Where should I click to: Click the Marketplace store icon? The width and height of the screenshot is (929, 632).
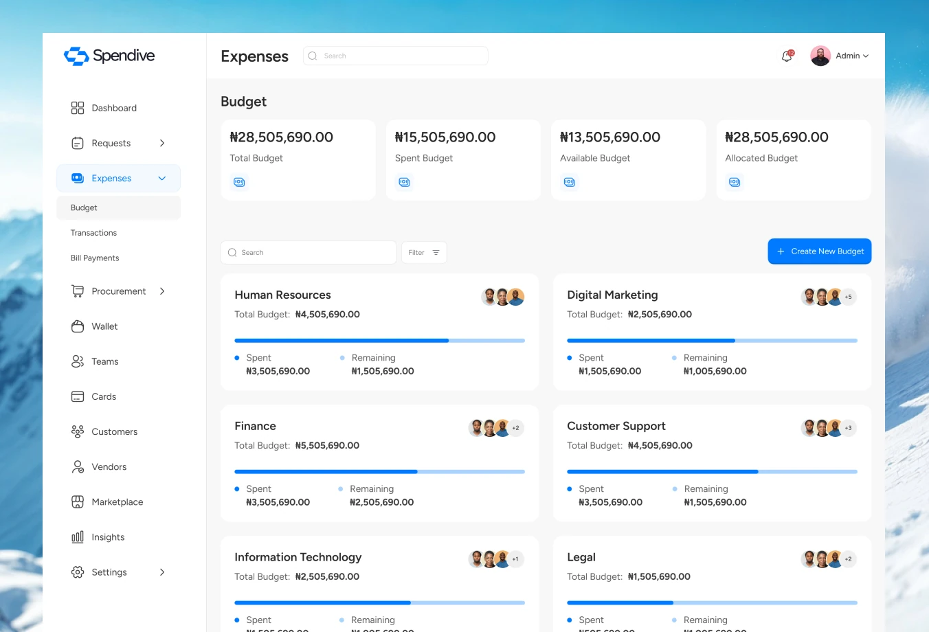(78, 502)
